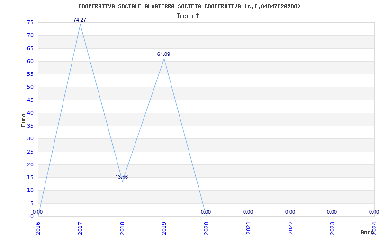Image resolution: width=379 pixels, height=237 pixels.
Task: Click the Anno x-axis title
Action: [x=367, y=232]
